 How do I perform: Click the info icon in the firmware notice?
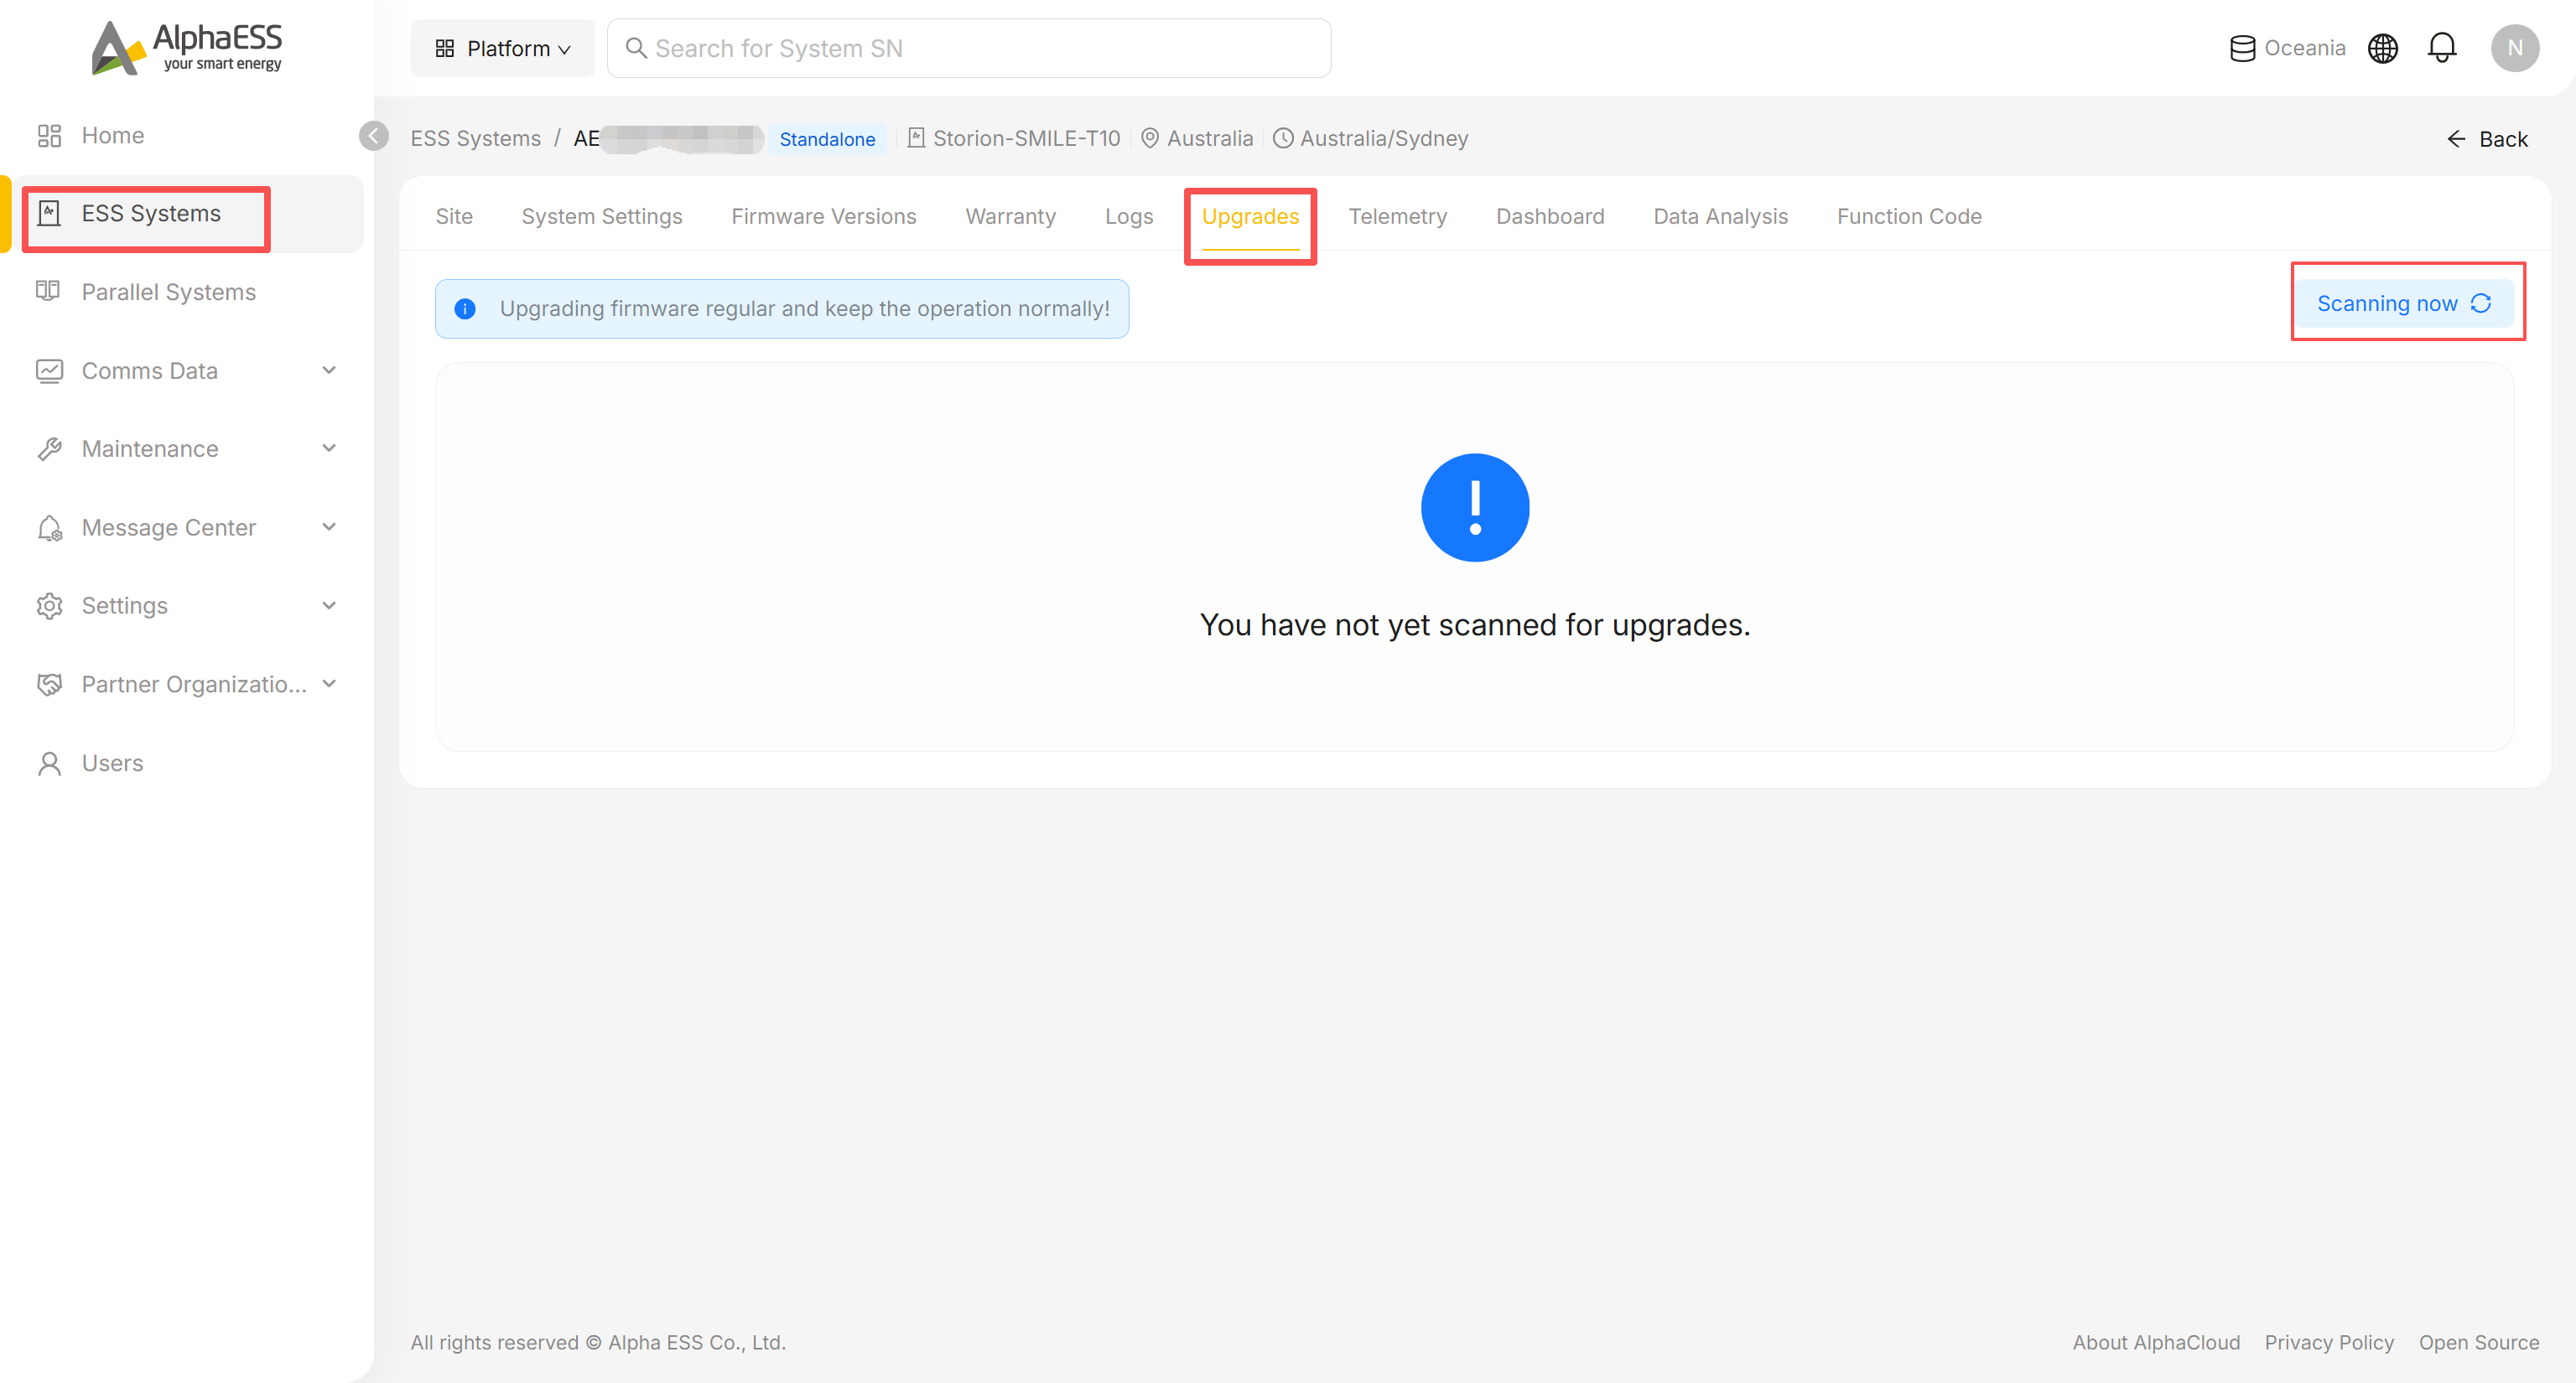465,308
